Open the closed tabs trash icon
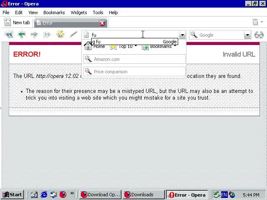 (255, 22)
